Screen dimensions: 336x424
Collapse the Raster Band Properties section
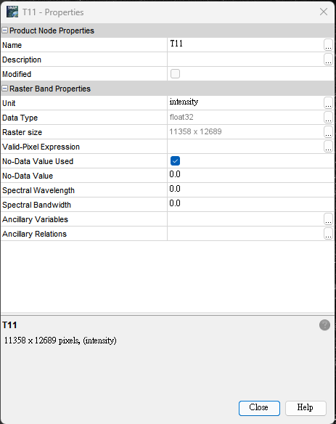4,89
